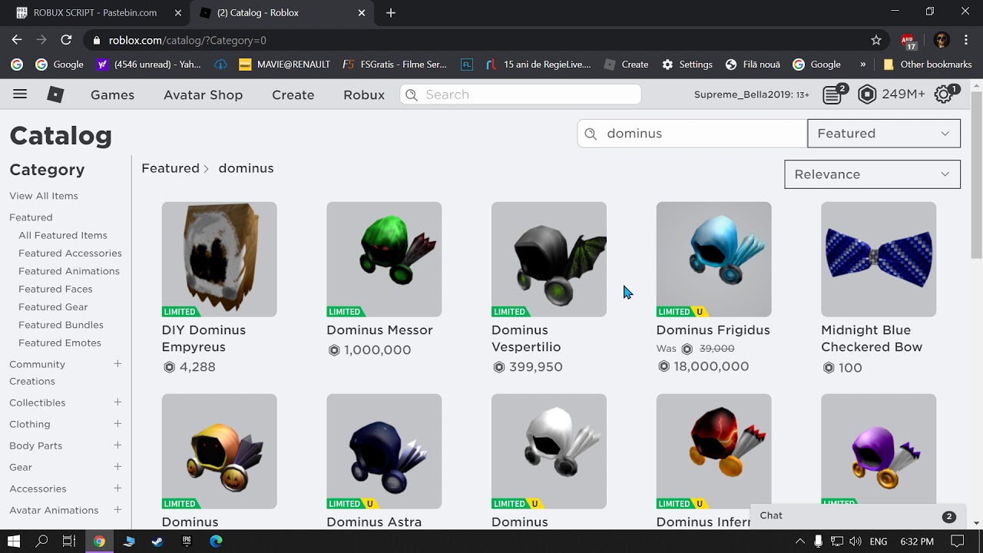Open the Dominus Frigidus item thumbnail
The image size is (983, 553).
coord(713,260)
